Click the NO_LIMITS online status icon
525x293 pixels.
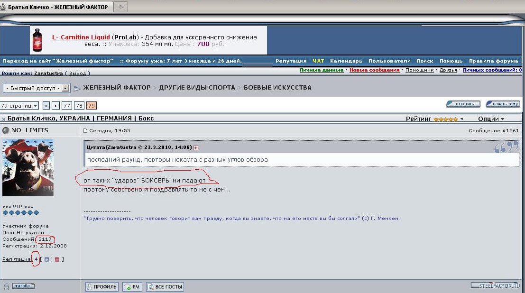6,130
